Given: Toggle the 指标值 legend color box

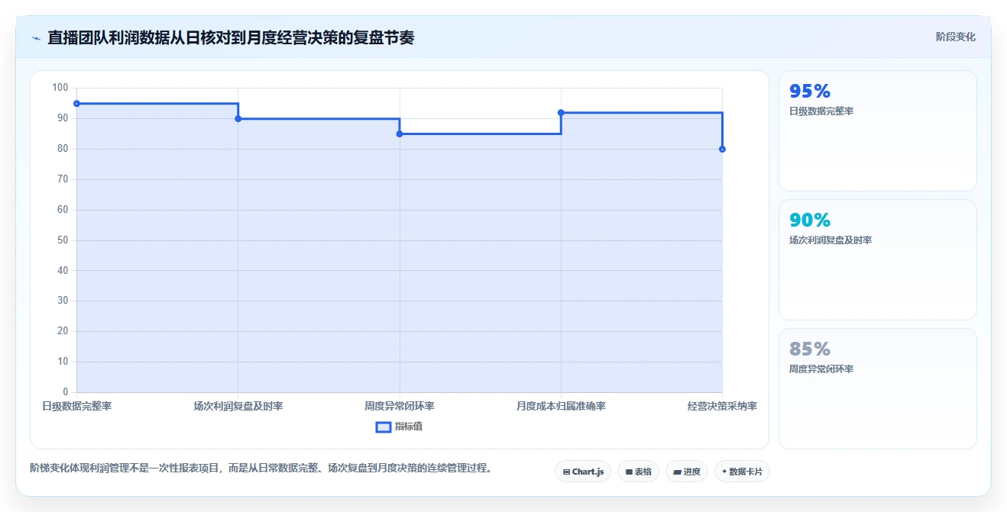Looking at the screenshot, I should tap(384, 427).
